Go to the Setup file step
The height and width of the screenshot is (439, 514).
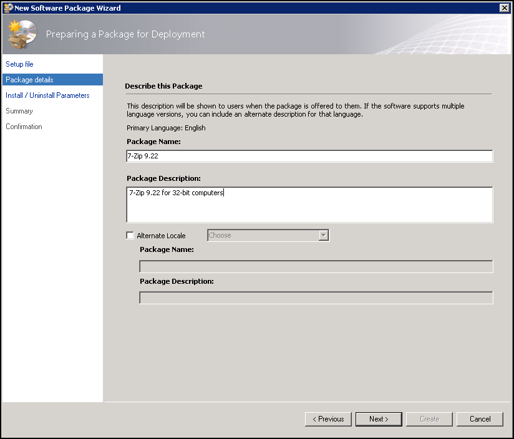19,64
